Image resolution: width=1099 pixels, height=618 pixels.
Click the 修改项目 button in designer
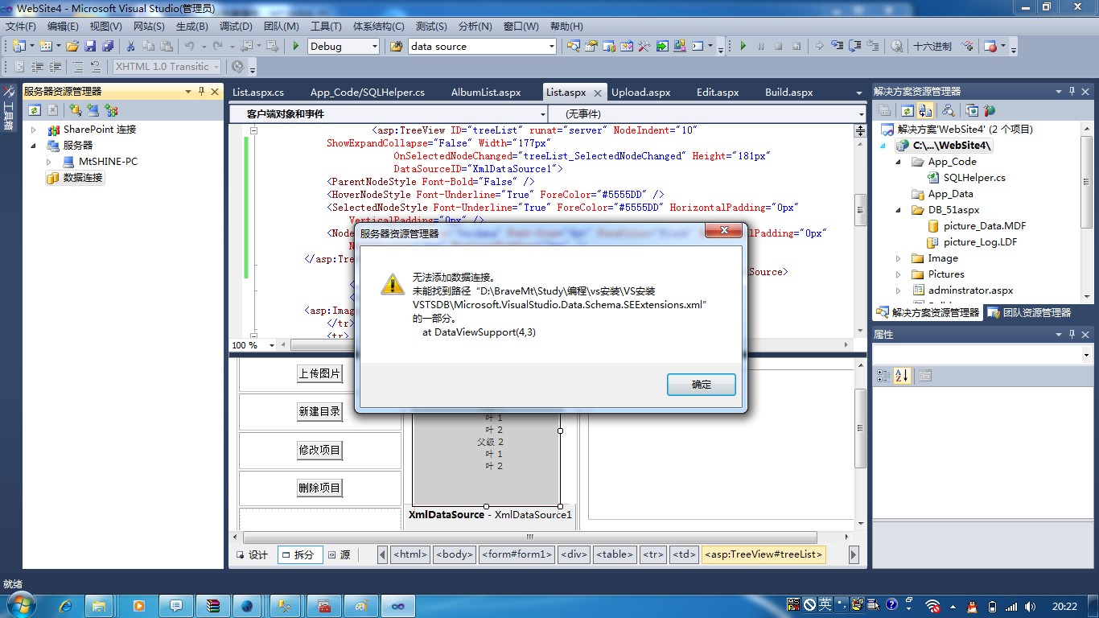(319, 450)
